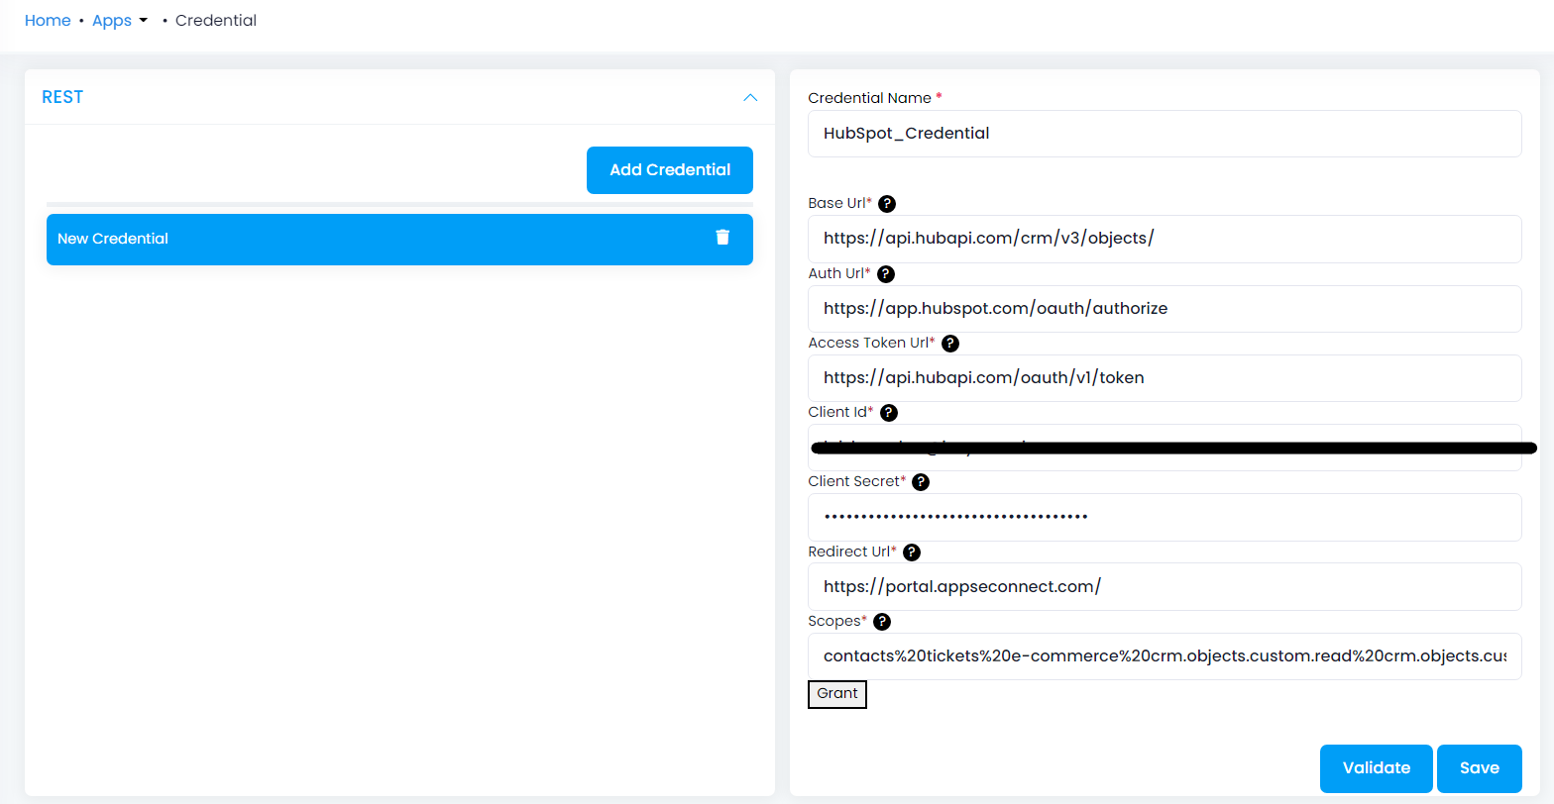The image size is (1554, 804).
Task: Select the New Credential list item
Action: (377, 239)
